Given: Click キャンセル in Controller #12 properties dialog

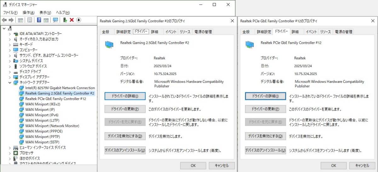Looking at the screenshot, I should [x=362, y=165].
